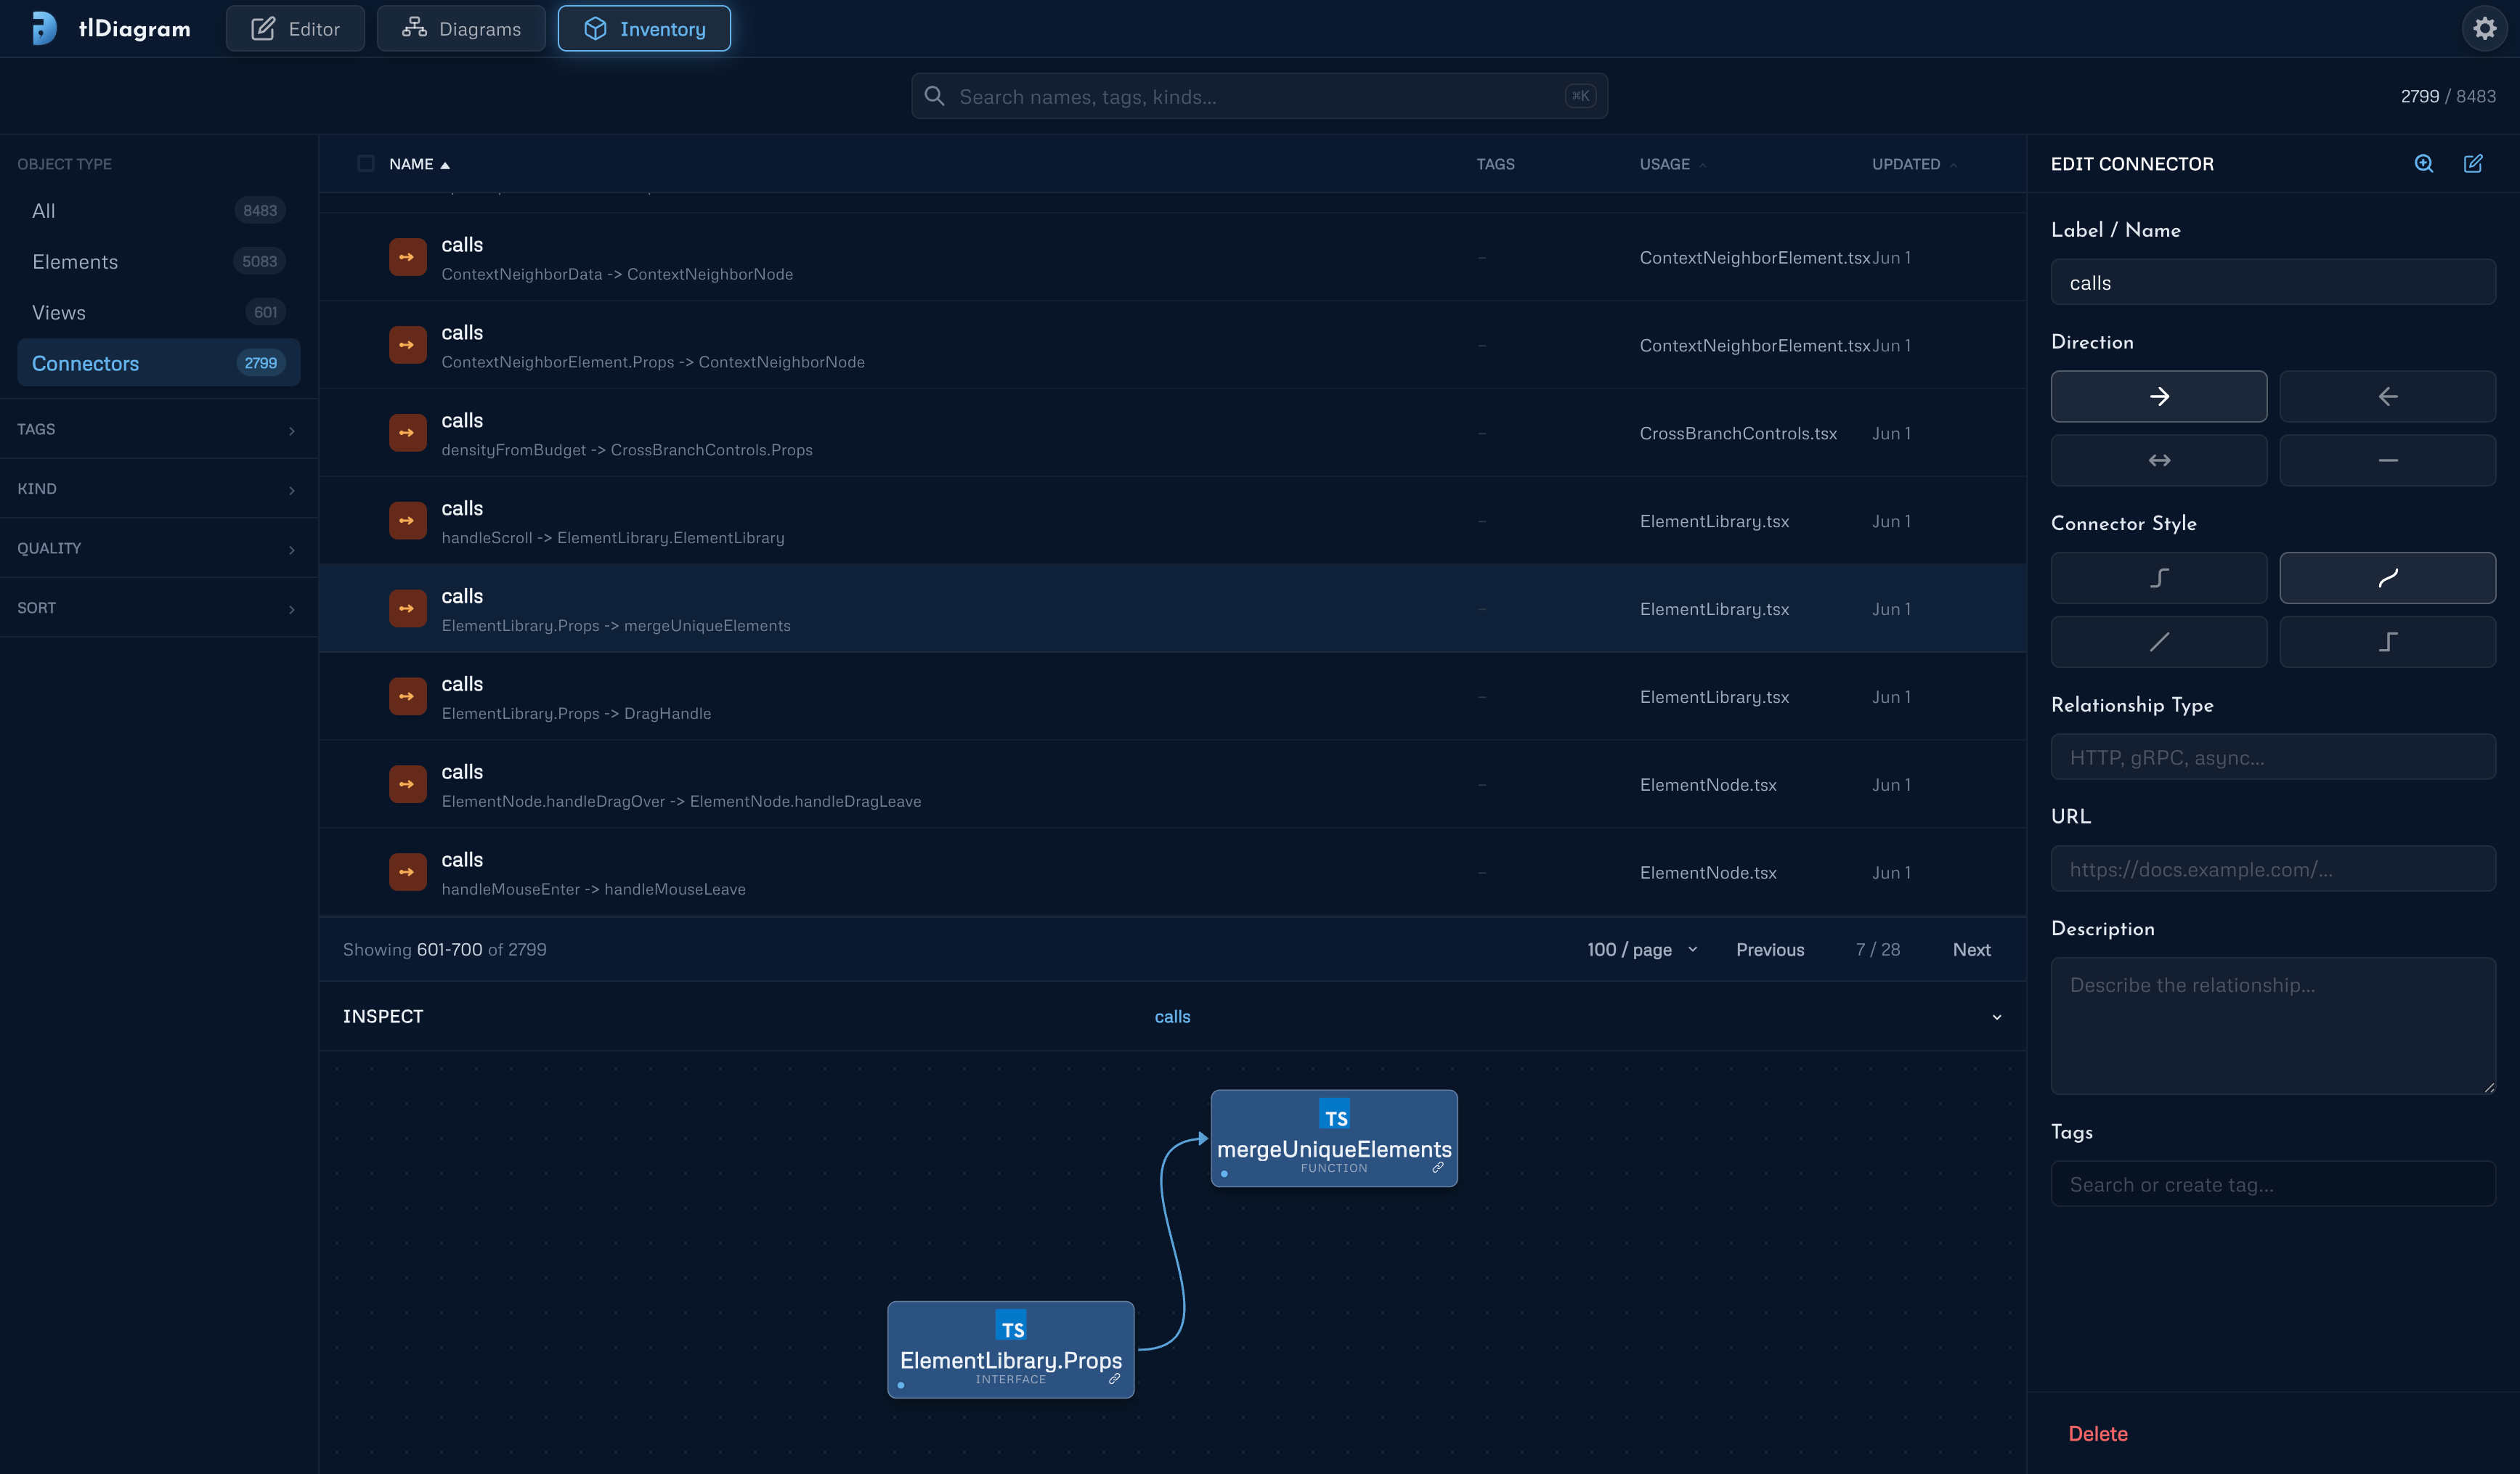The image size is (2520, 1474).
Task: Set direction to bidirectional arrow
Action: 2159,460
